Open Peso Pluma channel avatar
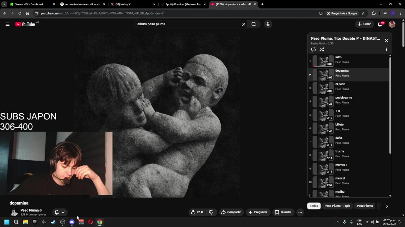This screenshot has height=227, width=405. click(14, 212)
